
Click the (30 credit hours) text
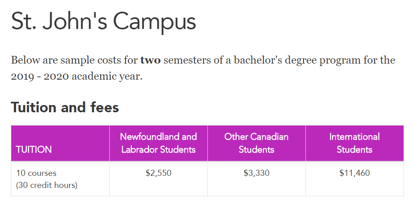coord(47,185)
